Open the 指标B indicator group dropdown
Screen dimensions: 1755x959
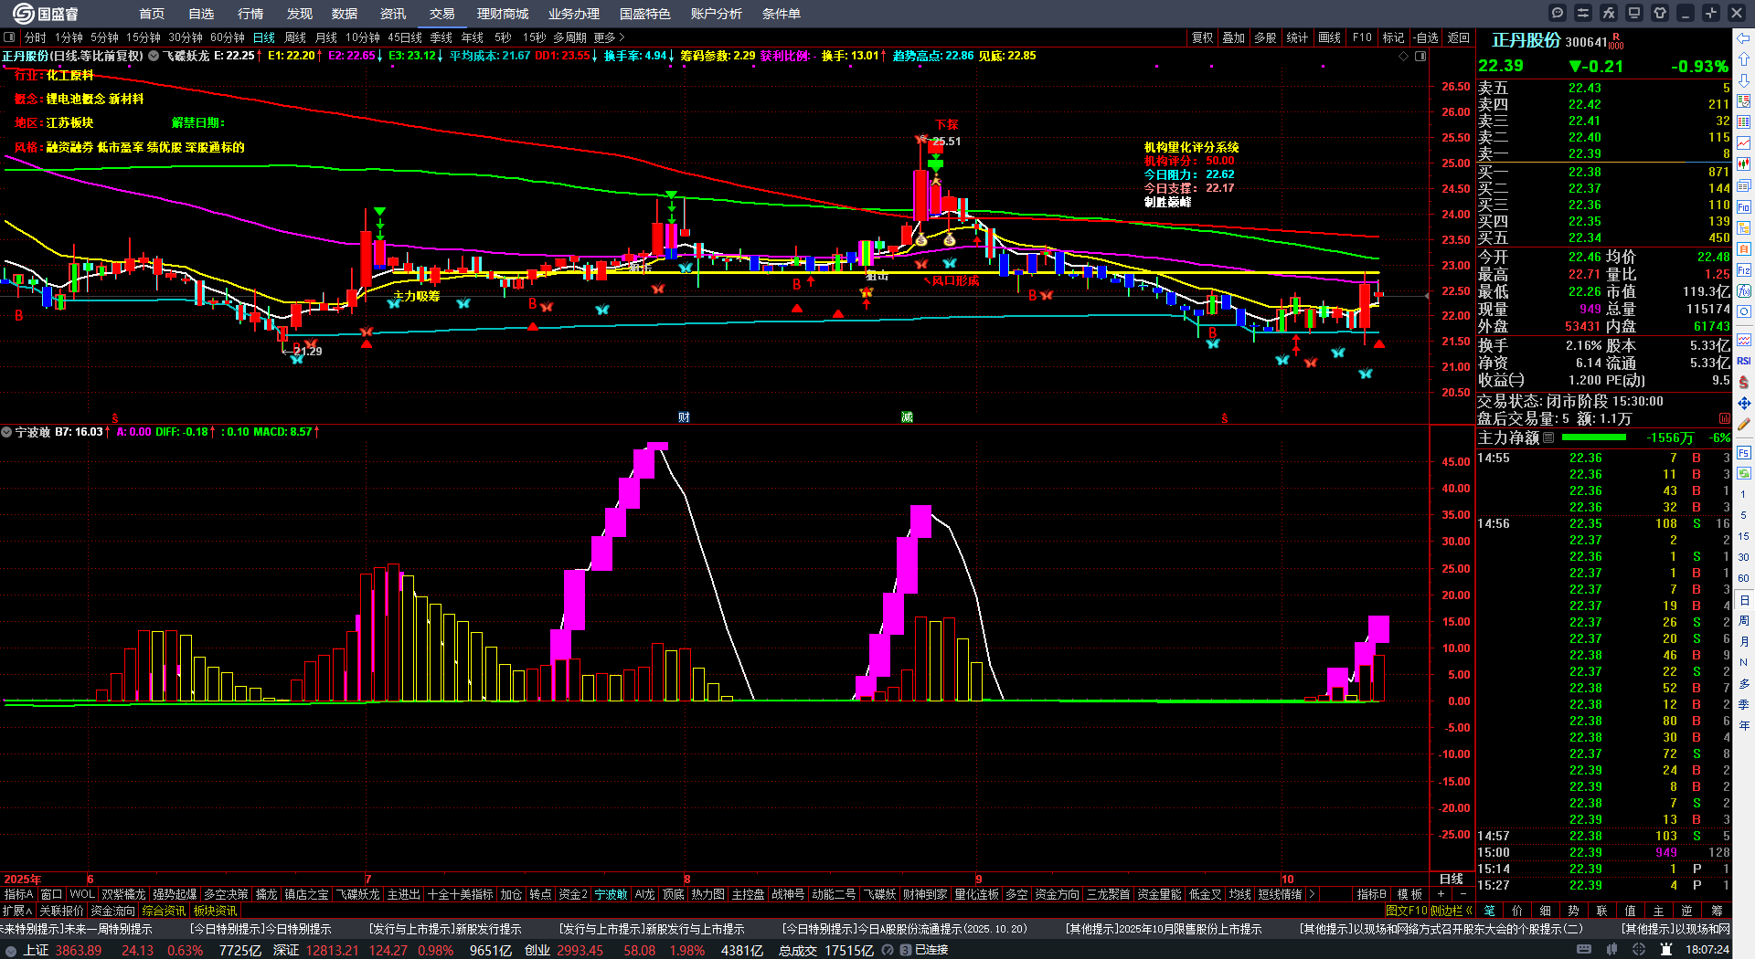[x=1371, y=894]
